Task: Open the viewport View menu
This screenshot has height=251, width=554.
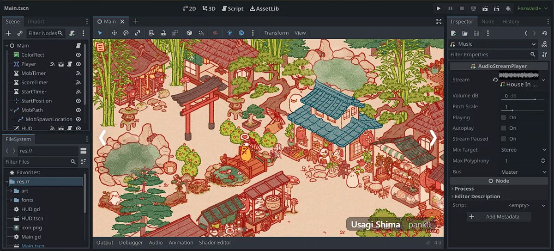Action: click(300, 33)
